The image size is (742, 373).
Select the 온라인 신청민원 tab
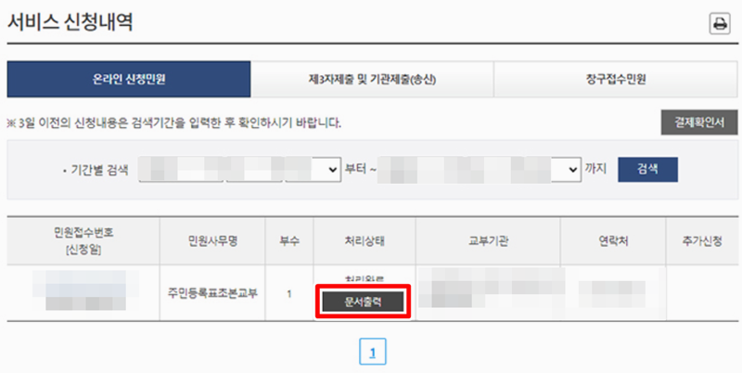129,79
